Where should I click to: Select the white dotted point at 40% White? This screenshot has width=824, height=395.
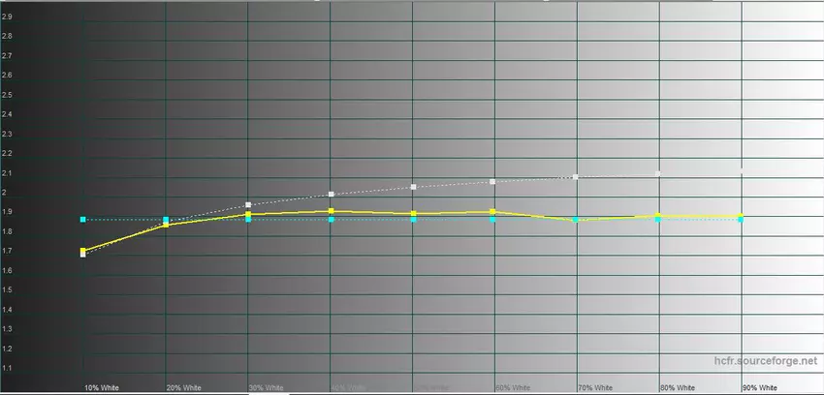coord(332,195)
